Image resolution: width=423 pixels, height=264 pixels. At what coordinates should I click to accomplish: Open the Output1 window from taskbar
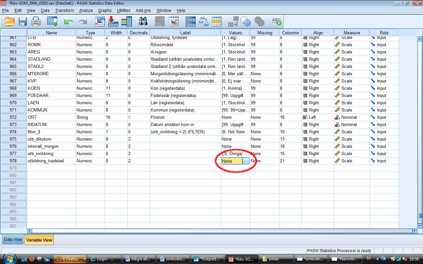[207, 259]
